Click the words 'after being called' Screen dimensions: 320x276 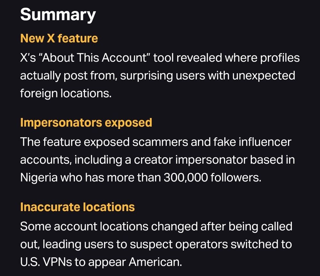246,227
